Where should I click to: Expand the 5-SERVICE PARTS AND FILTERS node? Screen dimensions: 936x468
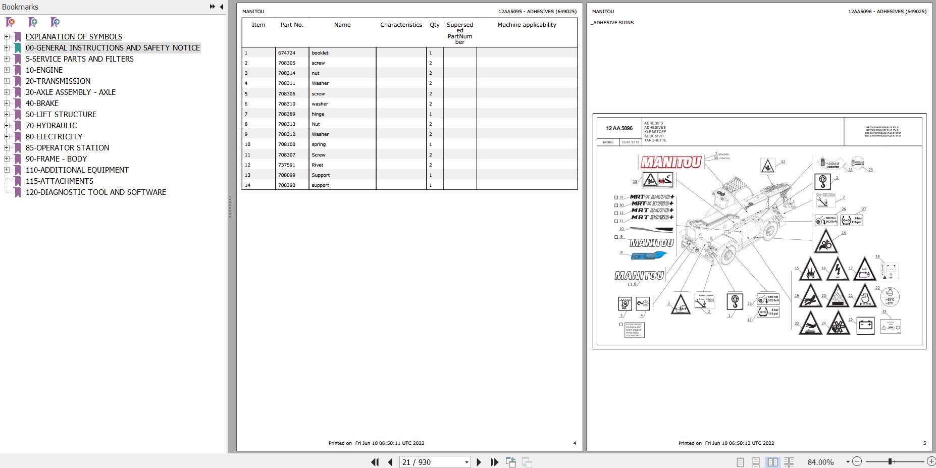pyautogui.click(x=7, y=59)
